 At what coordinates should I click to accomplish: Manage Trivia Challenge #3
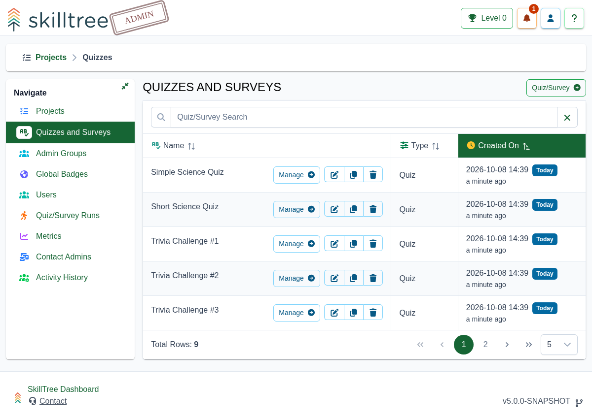pos(296,313)
